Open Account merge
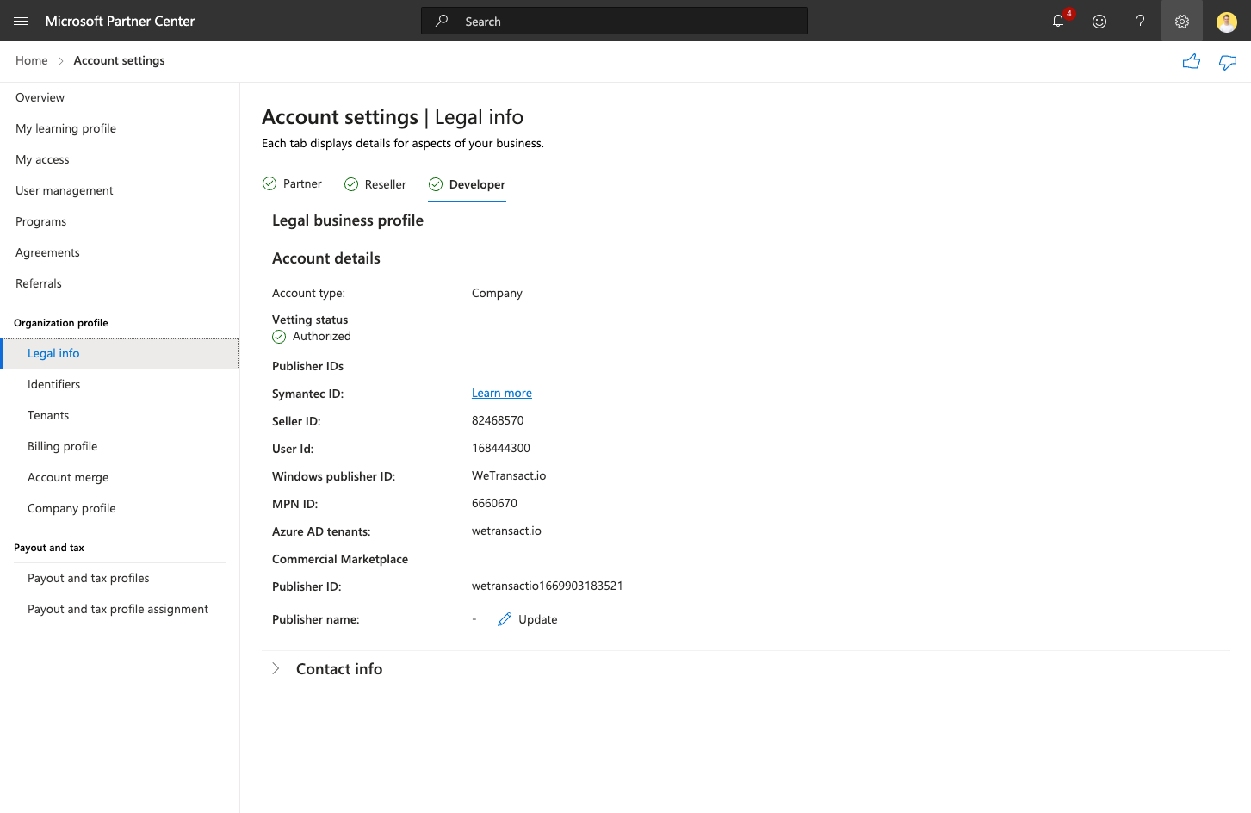 coord(68,477)
